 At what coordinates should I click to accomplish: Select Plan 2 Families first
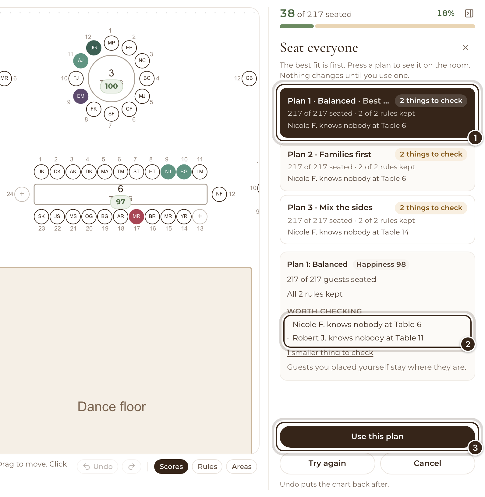click(377, 166)
